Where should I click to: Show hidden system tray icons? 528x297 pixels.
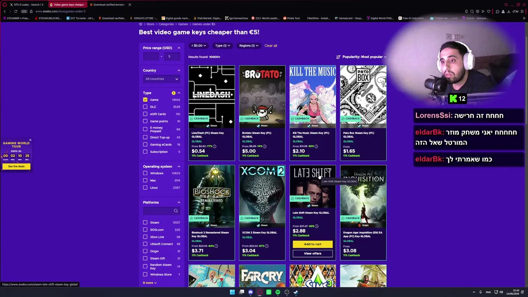[x=474, y=292]
